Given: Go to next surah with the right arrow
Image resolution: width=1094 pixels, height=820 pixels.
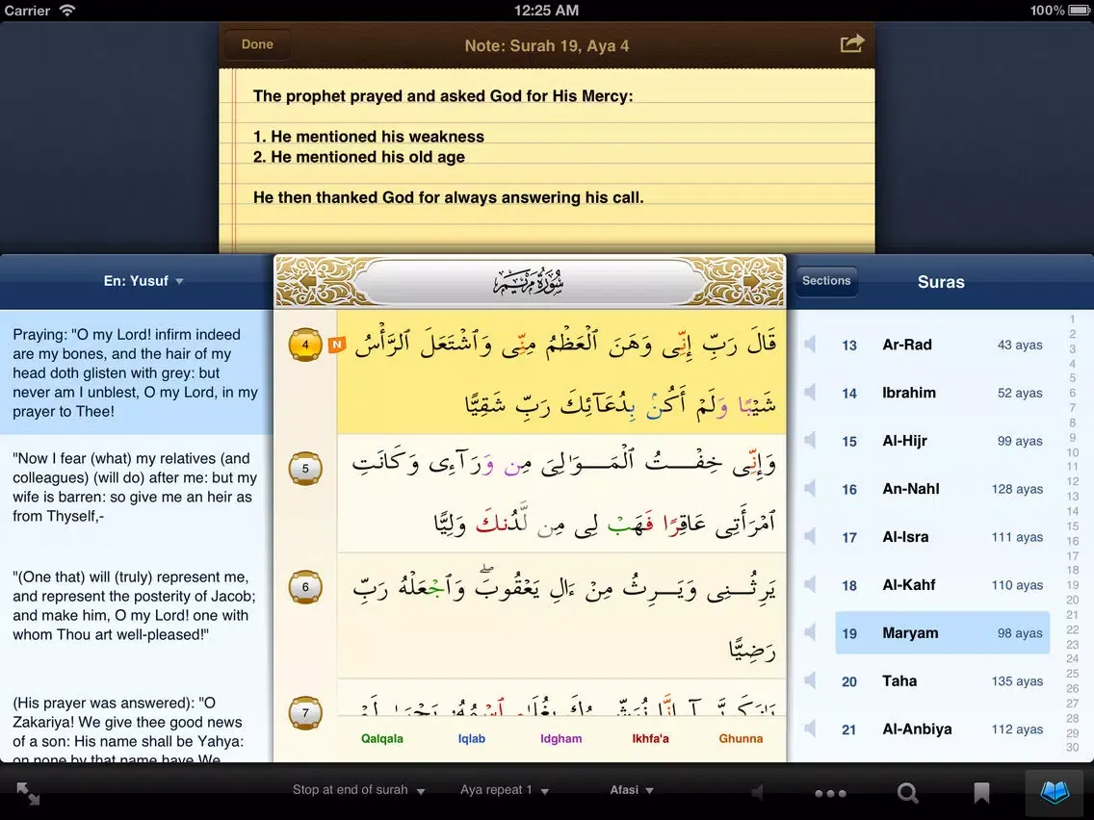Looking at the screenshot, I should coord(751,282).
